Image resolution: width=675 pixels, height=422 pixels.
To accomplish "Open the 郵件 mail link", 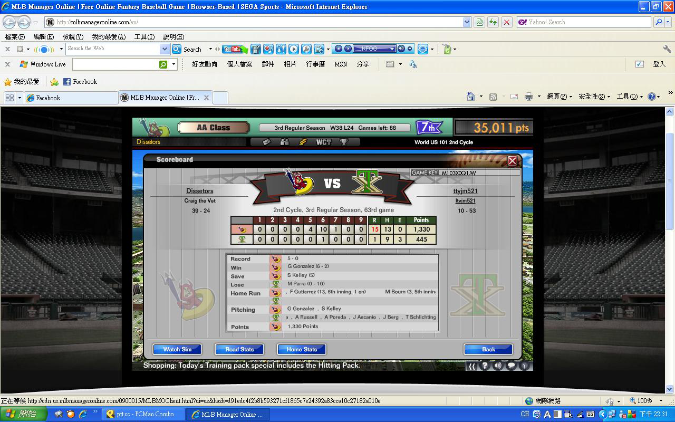I will coord(268,64).
